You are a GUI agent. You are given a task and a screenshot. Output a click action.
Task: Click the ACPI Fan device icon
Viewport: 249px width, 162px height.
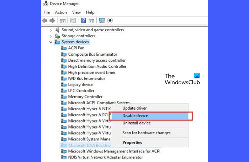(x=64, y=48)
